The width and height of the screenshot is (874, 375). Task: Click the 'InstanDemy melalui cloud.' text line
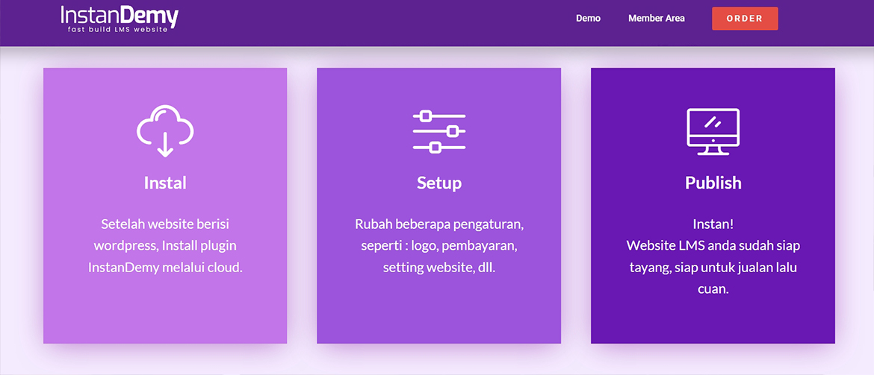point(165,267)
